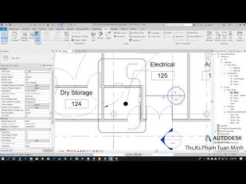Open the 3D View tool

coord(93,36)
